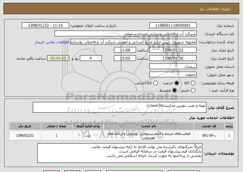243x172 pixels.
Task: Click the اطلاعات خدمات مورد نیاز section heading
Action: (211, 118)
